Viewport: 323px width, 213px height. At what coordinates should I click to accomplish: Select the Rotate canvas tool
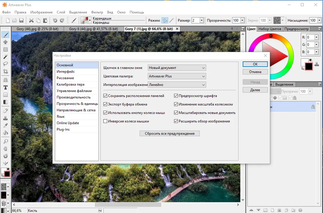pyautogui.click(x=6, y=156)
